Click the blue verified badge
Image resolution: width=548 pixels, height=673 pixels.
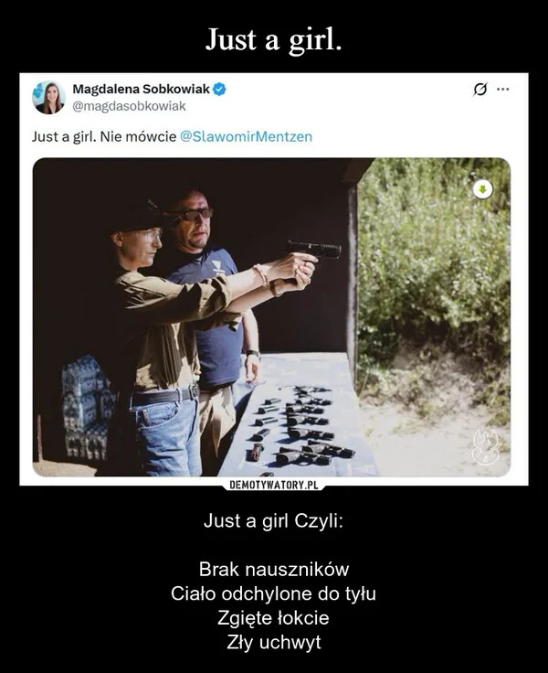[219, 90]
